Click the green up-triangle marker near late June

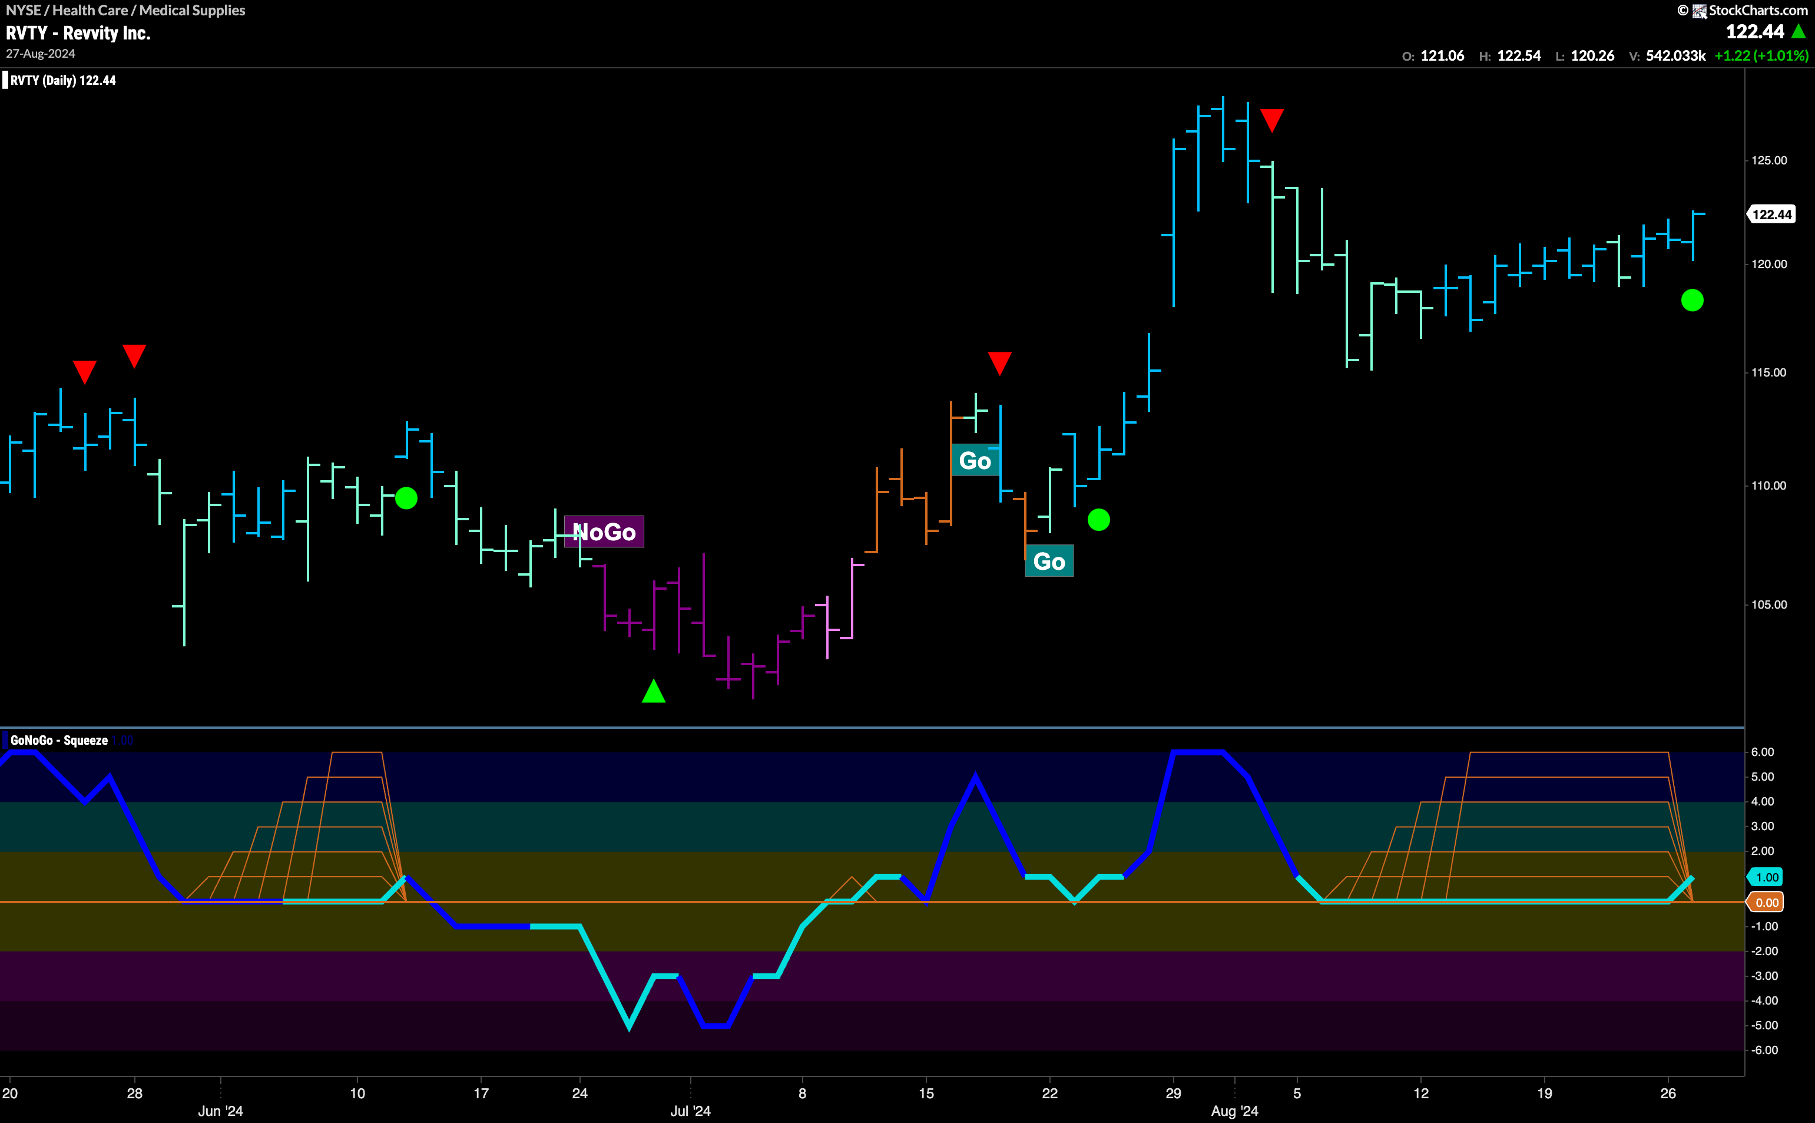(653, 691)
